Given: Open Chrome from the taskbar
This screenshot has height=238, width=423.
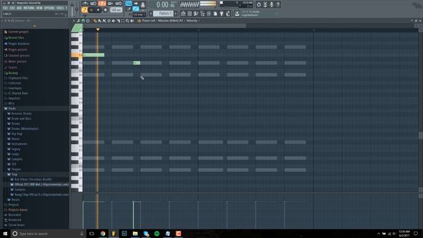Looking at the screenshot, I should tap(103, 233).
